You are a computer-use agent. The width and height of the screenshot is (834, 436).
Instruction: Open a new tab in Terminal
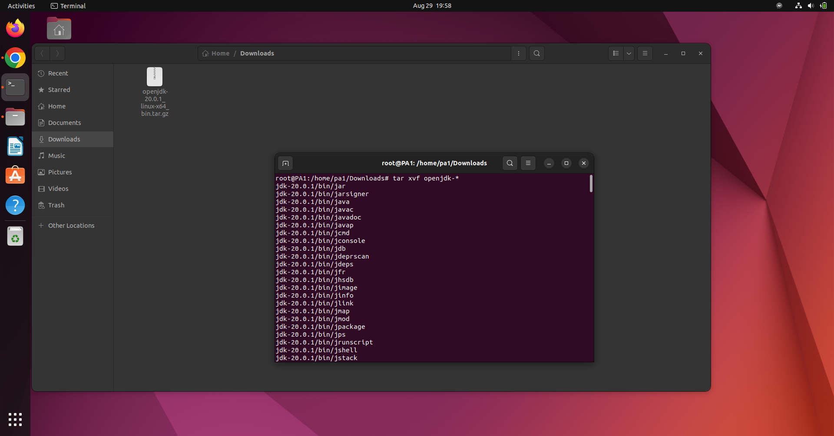tap(285, 163)
